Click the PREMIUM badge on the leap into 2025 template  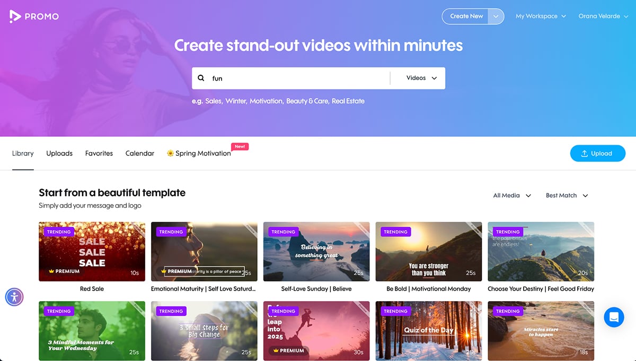point(288,350)
